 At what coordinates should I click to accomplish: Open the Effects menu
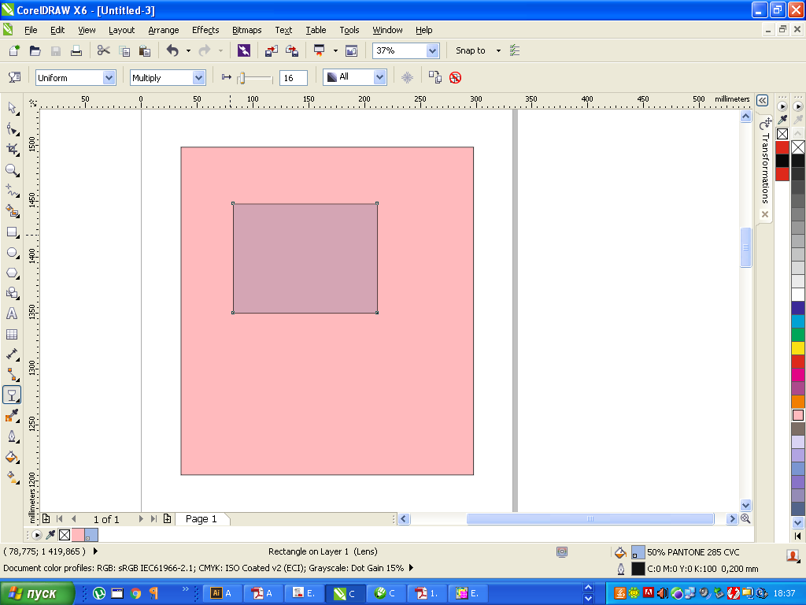click(x=205, y=30)
